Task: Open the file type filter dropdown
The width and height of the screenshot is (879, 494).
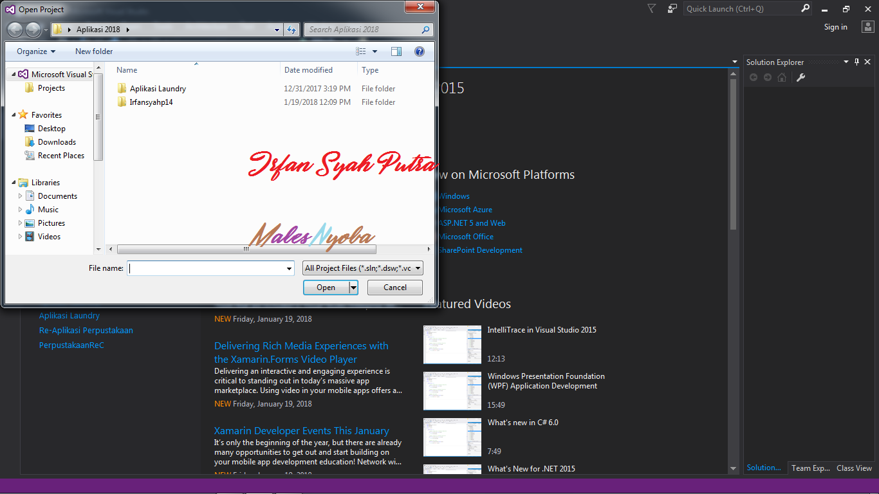Action: (363, 268)
